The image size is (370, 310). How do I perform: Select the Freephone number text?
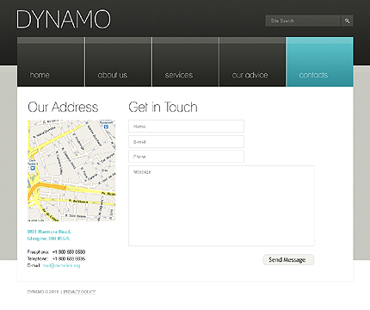click(69, 252)
